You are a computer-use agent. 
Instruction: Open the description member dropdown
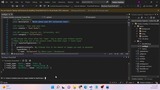tap(106, 17)
